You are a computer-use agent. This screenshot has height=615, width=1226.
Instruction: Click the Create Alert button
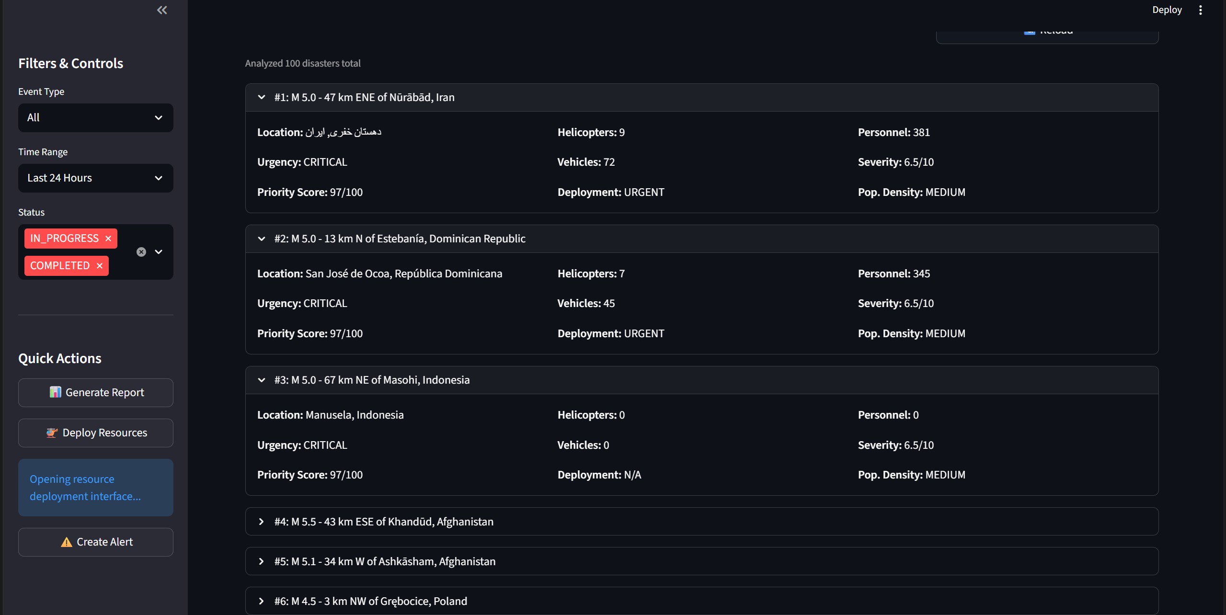[x=96, y=542]
